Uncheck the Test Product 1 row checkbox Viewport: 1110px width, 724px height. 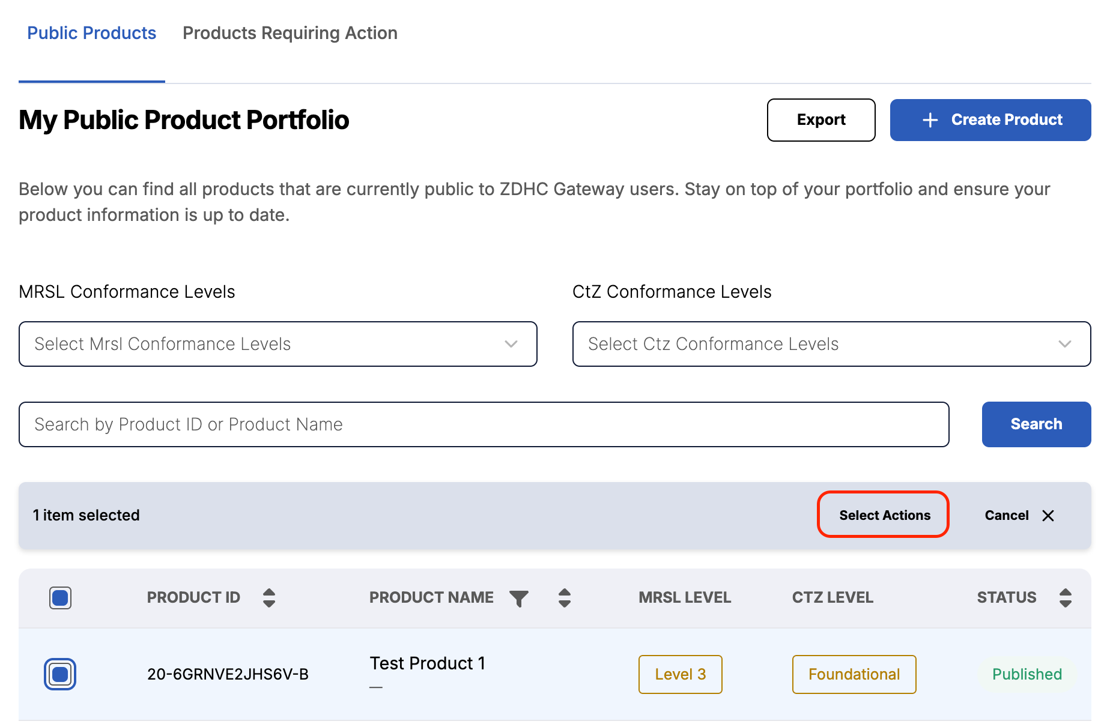tap(60, 674)
